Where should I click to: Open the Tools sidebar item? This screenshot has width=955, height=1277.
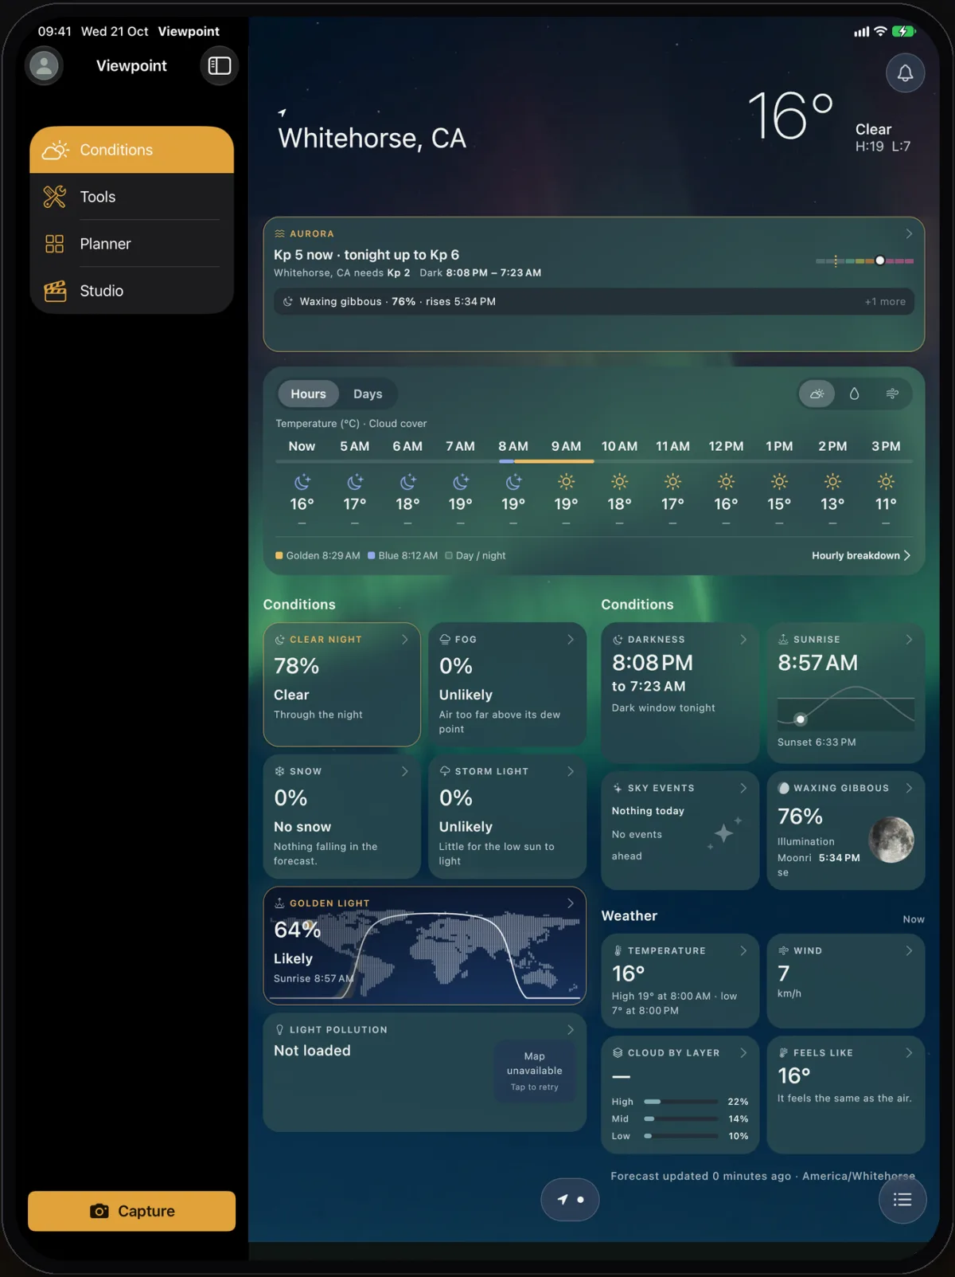(132, 197)
